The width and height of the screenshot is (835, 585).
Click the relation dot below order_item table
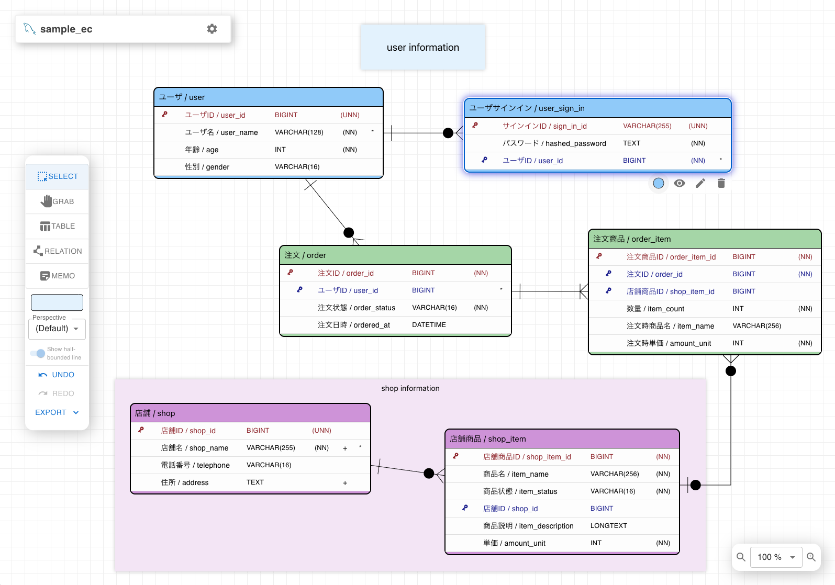click(x=731, y=371)
